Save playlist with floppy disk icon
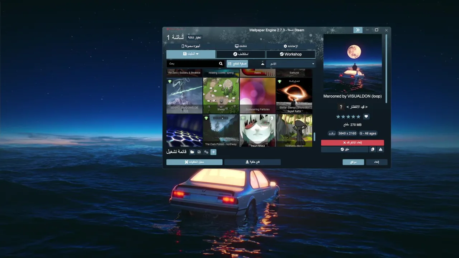Screen dimensions: 459x258 click(x=199, y=152)
